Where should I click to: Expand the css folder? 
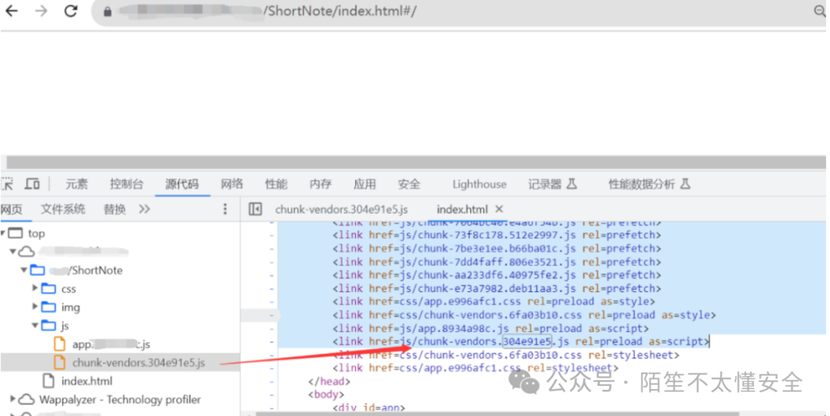pos(35,288)
